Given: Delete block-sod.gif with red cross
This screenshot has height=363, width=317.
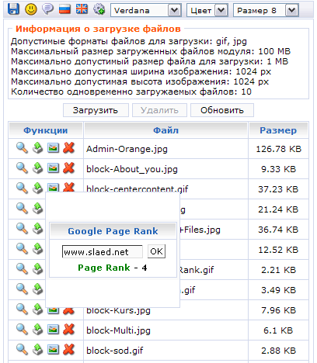Looking at the screenshot, I should click(69, 350).
